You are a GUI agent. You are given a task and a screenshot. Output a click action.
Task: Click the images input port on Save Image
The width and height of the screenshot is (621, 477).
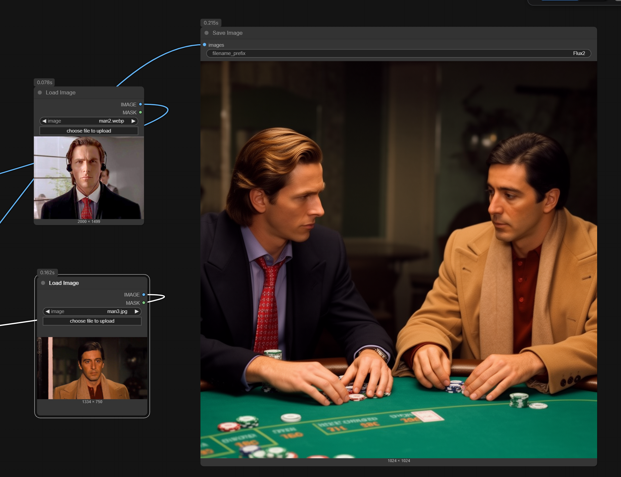tap(204, 45)
